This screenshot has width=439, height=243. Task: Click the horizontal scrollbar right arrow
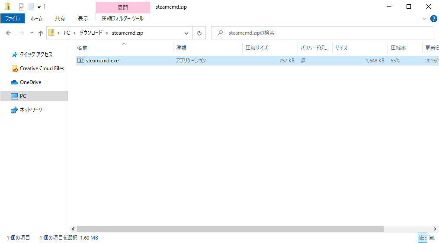[x=435, y=229]
